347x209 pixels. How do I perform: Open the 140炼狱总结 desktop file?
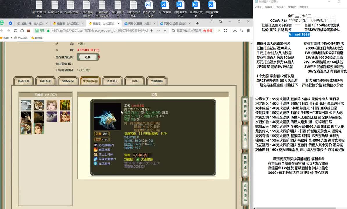click(x=55, y=8)
